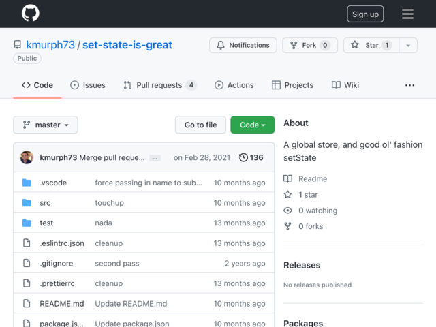Click the Readme link in About

click(x=313, y=178)
